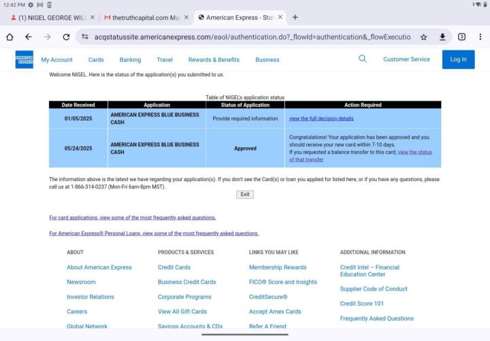
Task: Close the NIGEL GEORGE WILL tab
Action: click(x=93, y=17)
